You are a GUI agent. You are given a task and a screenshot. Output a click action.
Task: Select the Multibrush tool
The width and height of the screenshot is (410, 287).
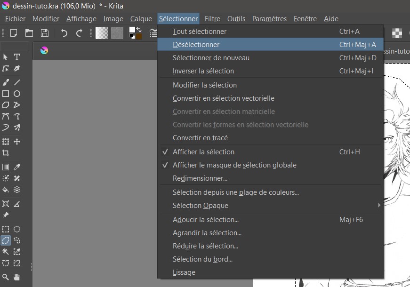point(17,128)
